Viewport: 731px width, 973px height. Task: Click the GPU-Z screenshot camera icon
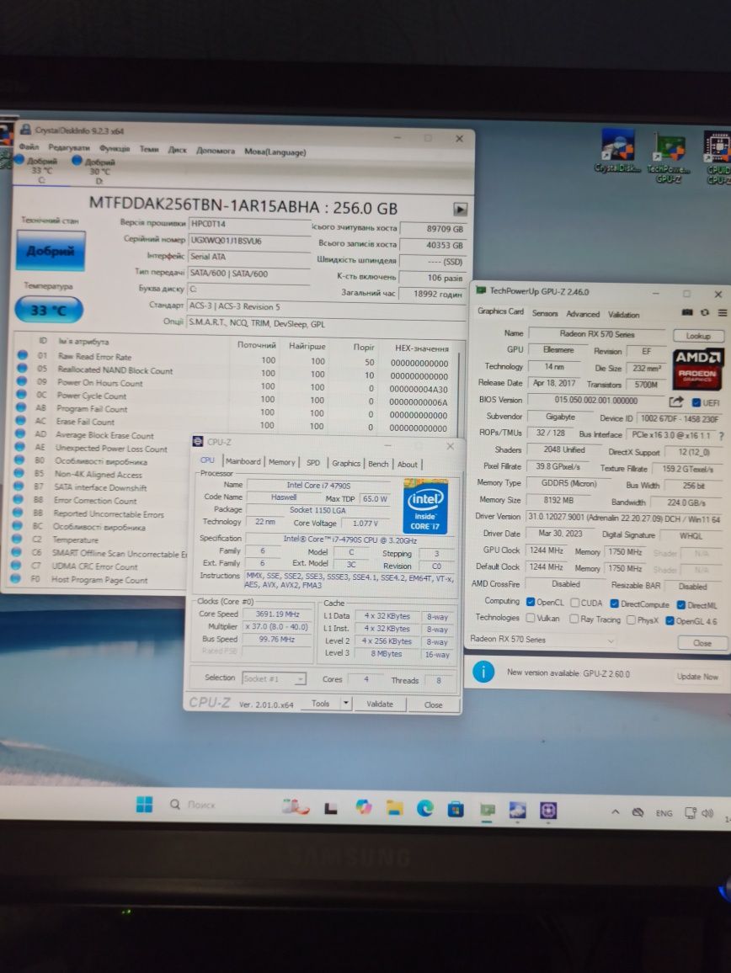pyautogui.click(x=687, y=312)
